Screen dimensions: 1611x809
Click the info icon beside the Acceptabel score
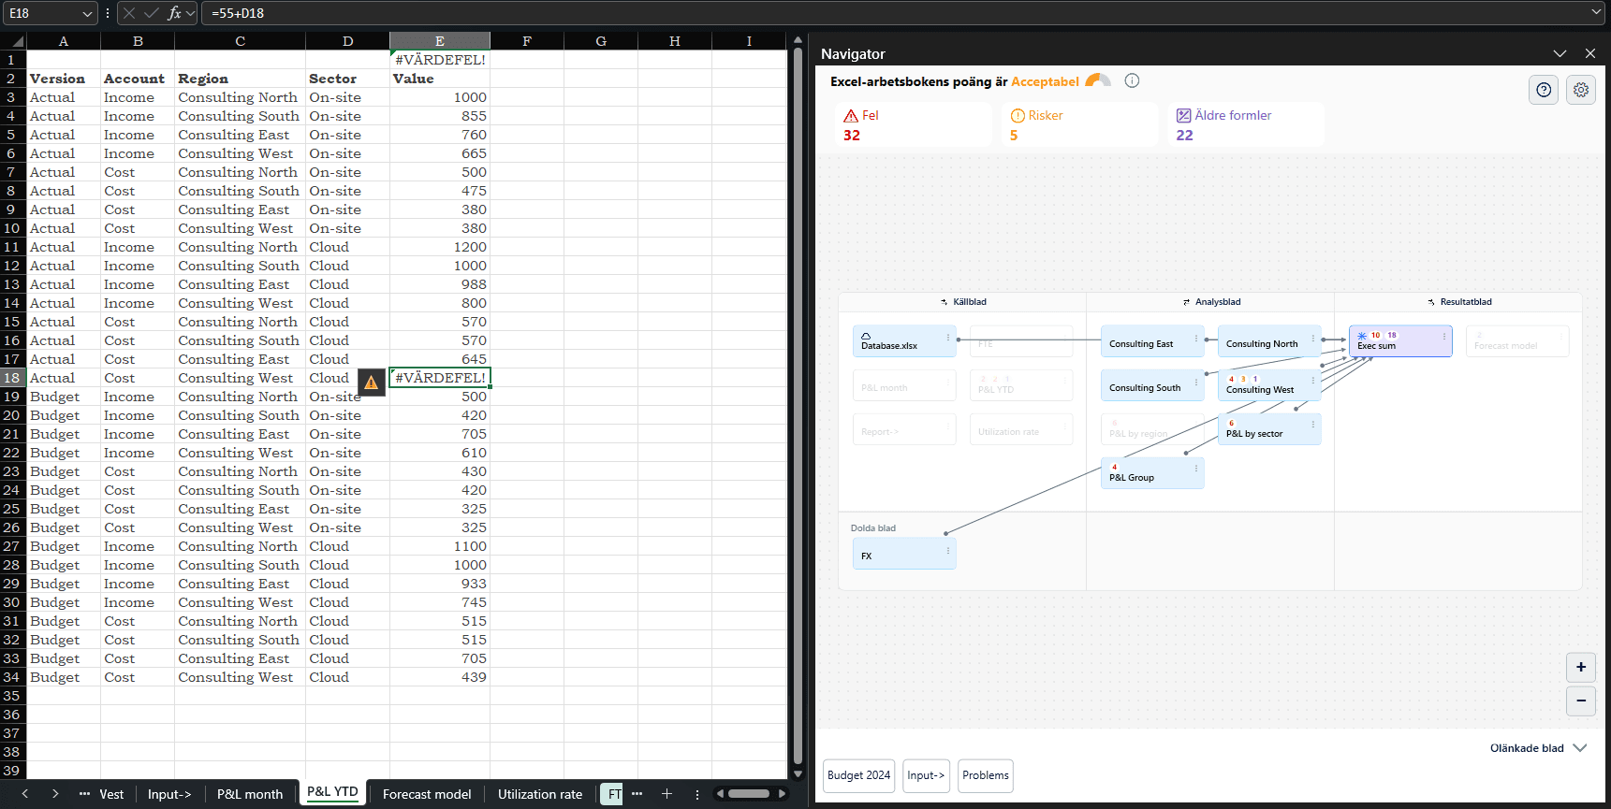point(1132,80)
